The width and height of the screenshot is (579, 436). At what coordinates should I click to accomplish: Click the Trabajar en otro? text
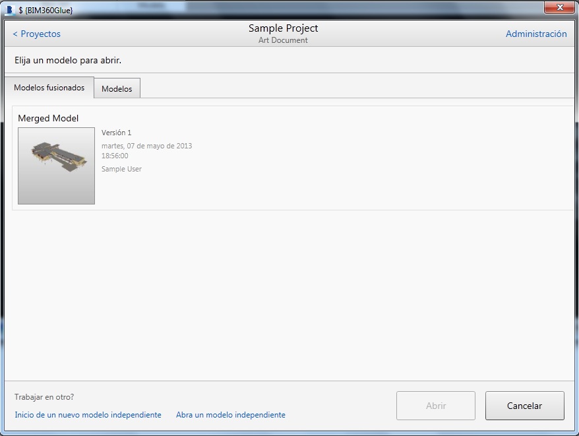pyautogui.click(x=44, y=397)
